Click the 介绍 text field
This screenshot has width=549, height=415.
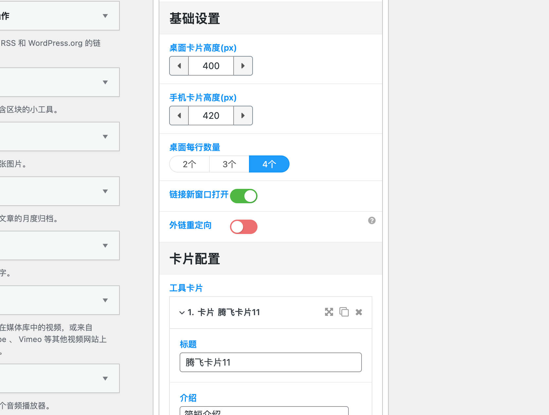click(264, 411)
